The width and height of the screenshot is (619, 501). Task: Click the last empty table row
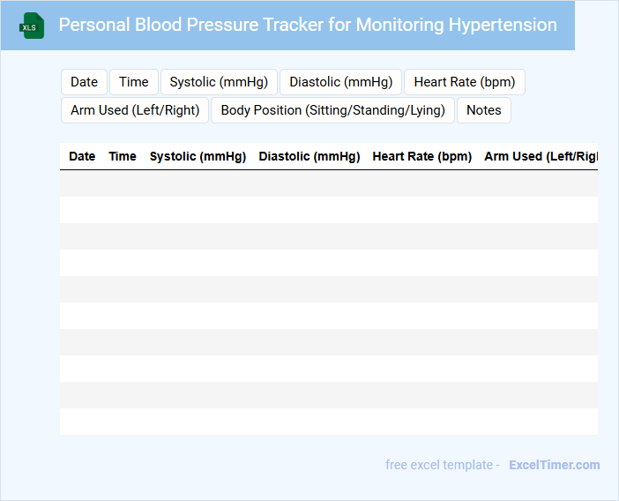328,422
